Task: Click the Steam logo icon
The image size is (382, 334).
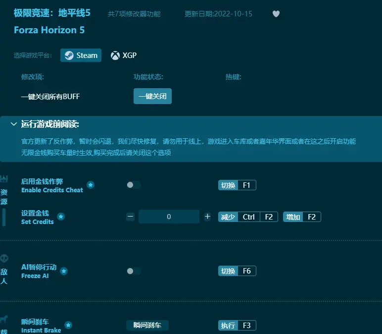Action: coord(69,56)
